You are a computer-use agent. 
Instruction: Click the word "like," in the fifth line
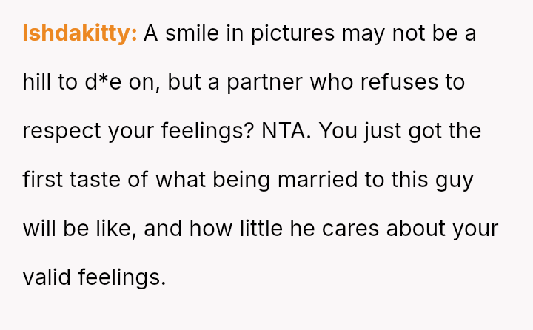click(114, 229)
